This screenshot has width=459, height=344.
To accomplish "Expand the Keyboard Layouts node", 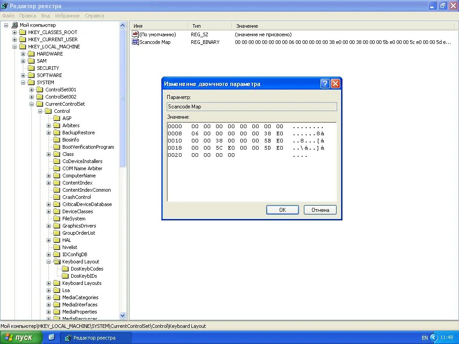I will [x=49, y=283].
